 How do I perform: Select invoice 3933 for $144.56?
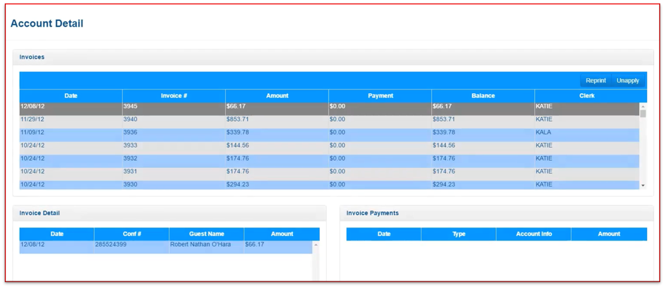tap(174, 146)
